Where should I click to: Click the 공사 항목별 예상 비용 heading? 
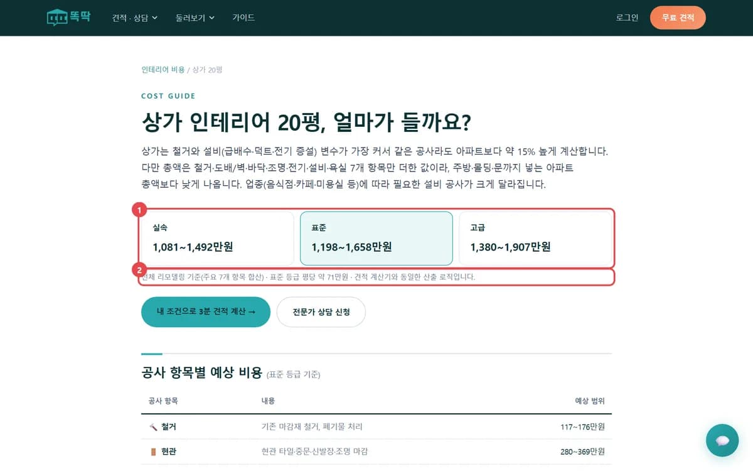pos(202,372)
